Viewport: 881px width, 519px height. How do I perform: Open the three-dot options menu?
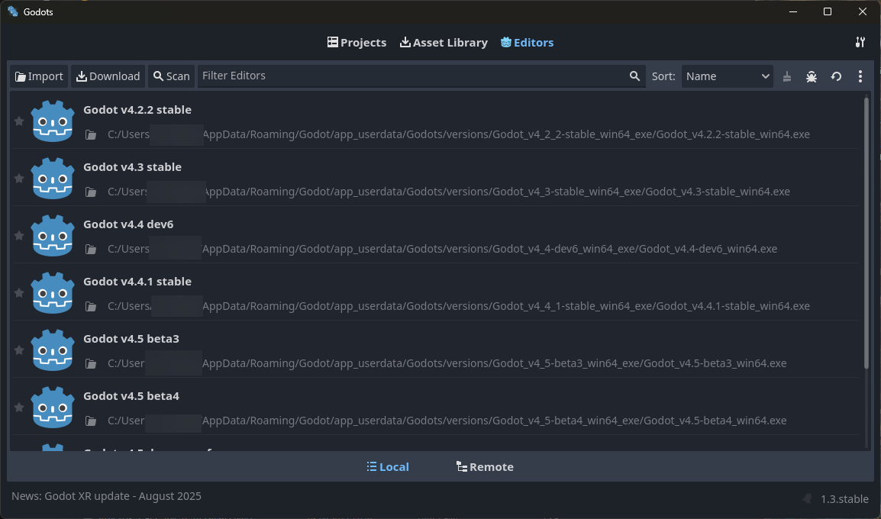click(860, 76)
